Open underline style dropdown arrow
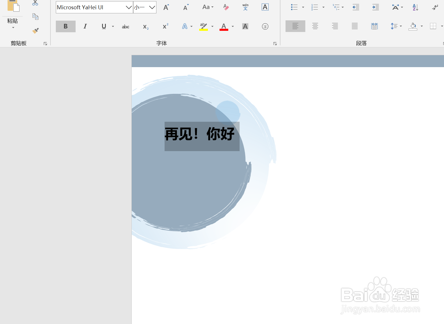Viewport: 444px width, 324px height. coord(113,26)
